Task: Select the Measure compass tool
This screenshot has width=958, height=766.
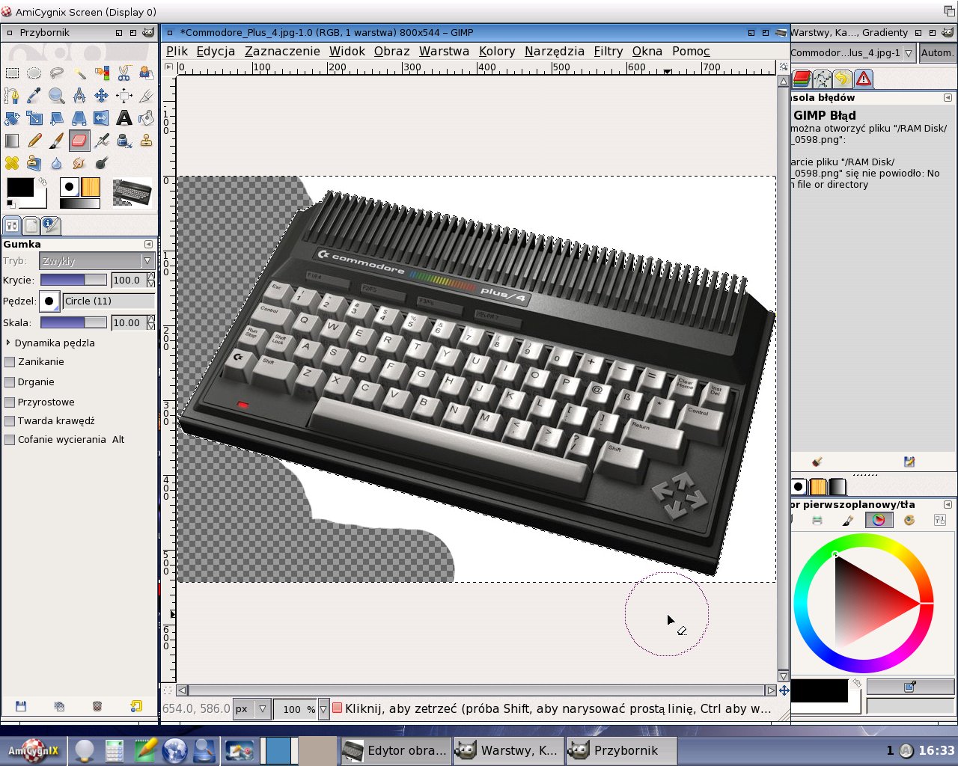Action: coord(79,96)
